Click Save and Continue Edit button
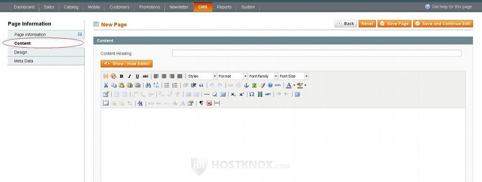The width and height of the screenshot is (482, 182). [443, 24]
